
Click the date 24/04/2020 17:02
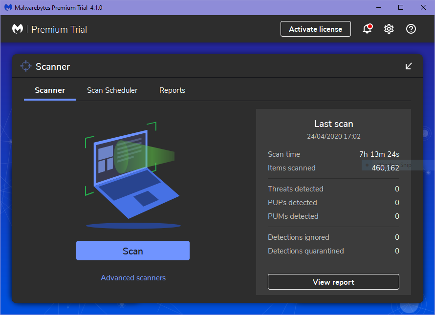click(x=334, y=136)
